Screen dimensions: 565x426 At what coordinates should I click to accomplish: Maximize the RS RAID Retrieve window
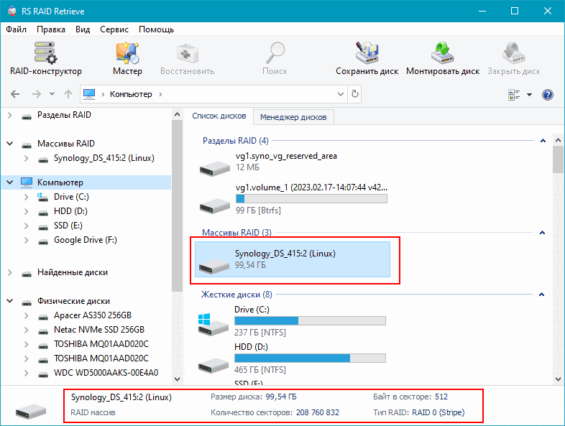tap(515, 11)
